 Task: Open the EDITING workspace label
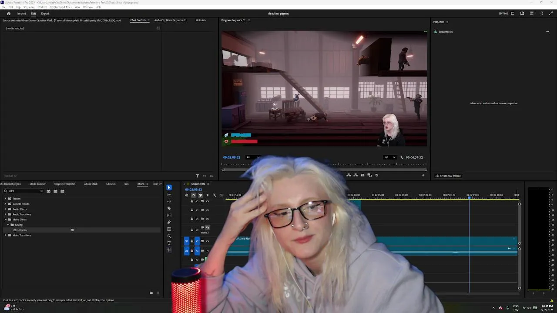(503, 13)
